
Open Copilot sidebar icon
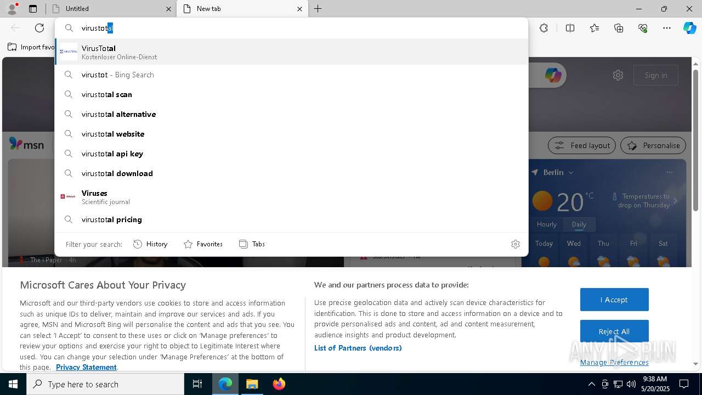point(689,28)
